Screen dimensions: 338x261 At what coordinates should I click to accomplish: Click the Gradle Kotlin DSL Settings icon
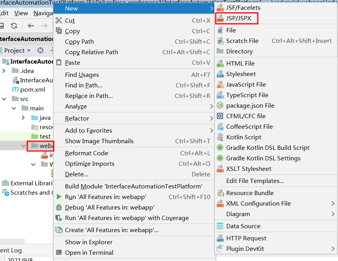point(220,158)
